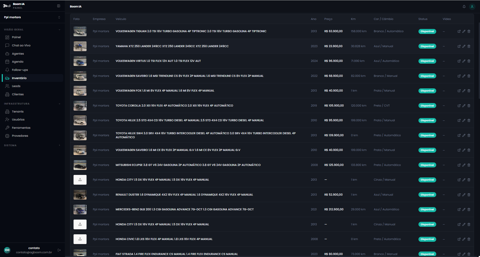Open the Ppl mortors tenant selector
The width and height of the screenshot is (480, 257).
(x=32, y=17)
